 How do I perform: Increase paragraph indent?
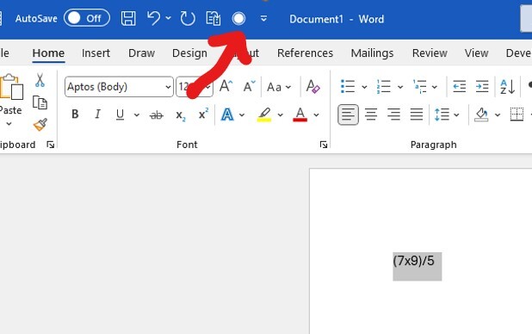tap(482, 87)
